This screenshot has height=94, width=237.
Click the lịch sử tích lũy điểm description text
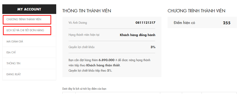(x=84, y=89)
